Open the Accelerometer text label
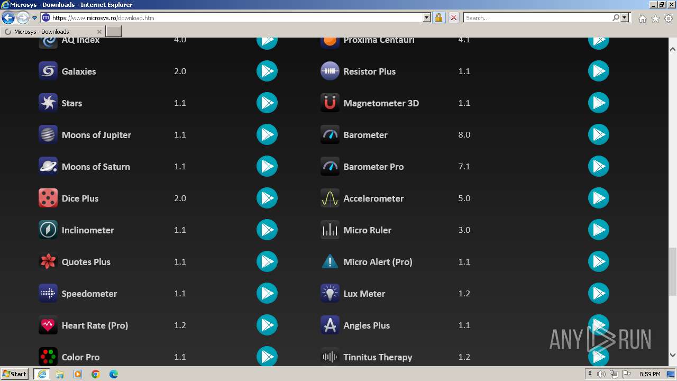Image resolution: width=677 pixels, height=381 pixels. tap(373, 198)
